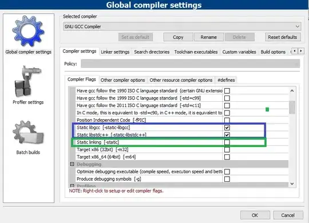Enable the -std=c11 checkbox

[x=227, y=105]
